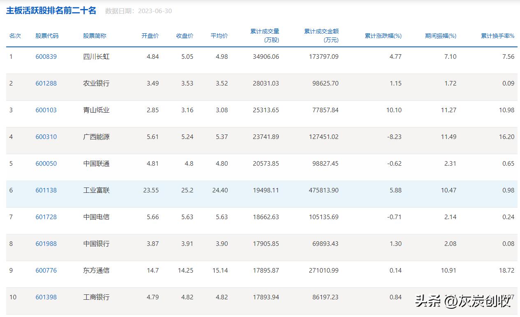Image resolution: width=520 pixels, height=317 pixels.
Task: Click turnover amount 105135.69
Action: pos(324,217)
